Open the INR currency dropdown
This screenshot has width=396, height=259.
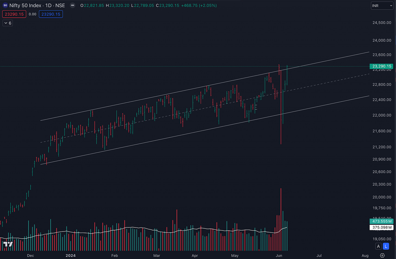tap(382, 6)
